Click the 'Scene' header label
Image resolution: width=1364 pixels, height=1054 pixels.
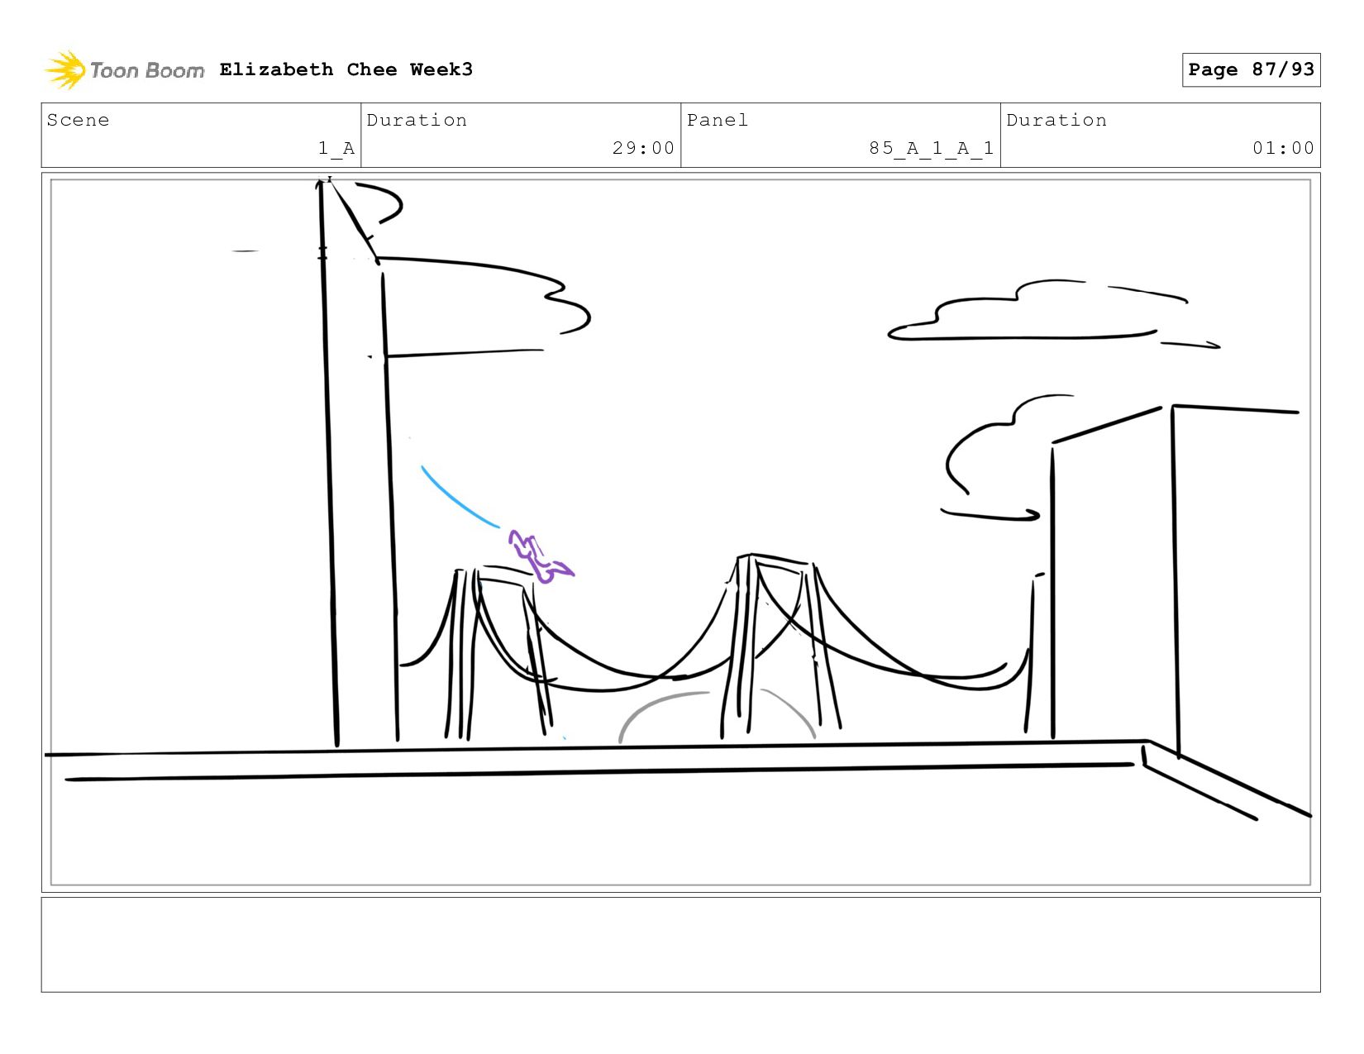pyautogui.click(x=79, y=120)
